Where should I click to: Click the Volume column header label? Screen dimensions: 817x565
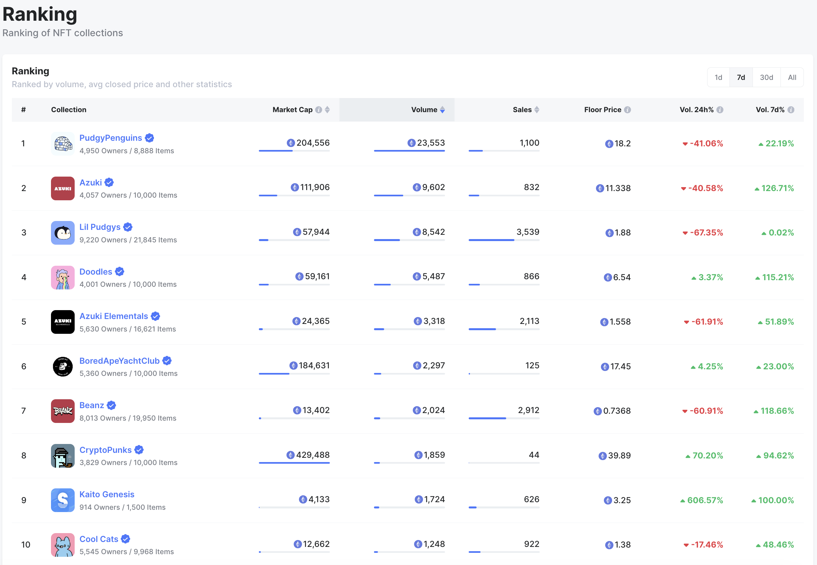point(424,110)
